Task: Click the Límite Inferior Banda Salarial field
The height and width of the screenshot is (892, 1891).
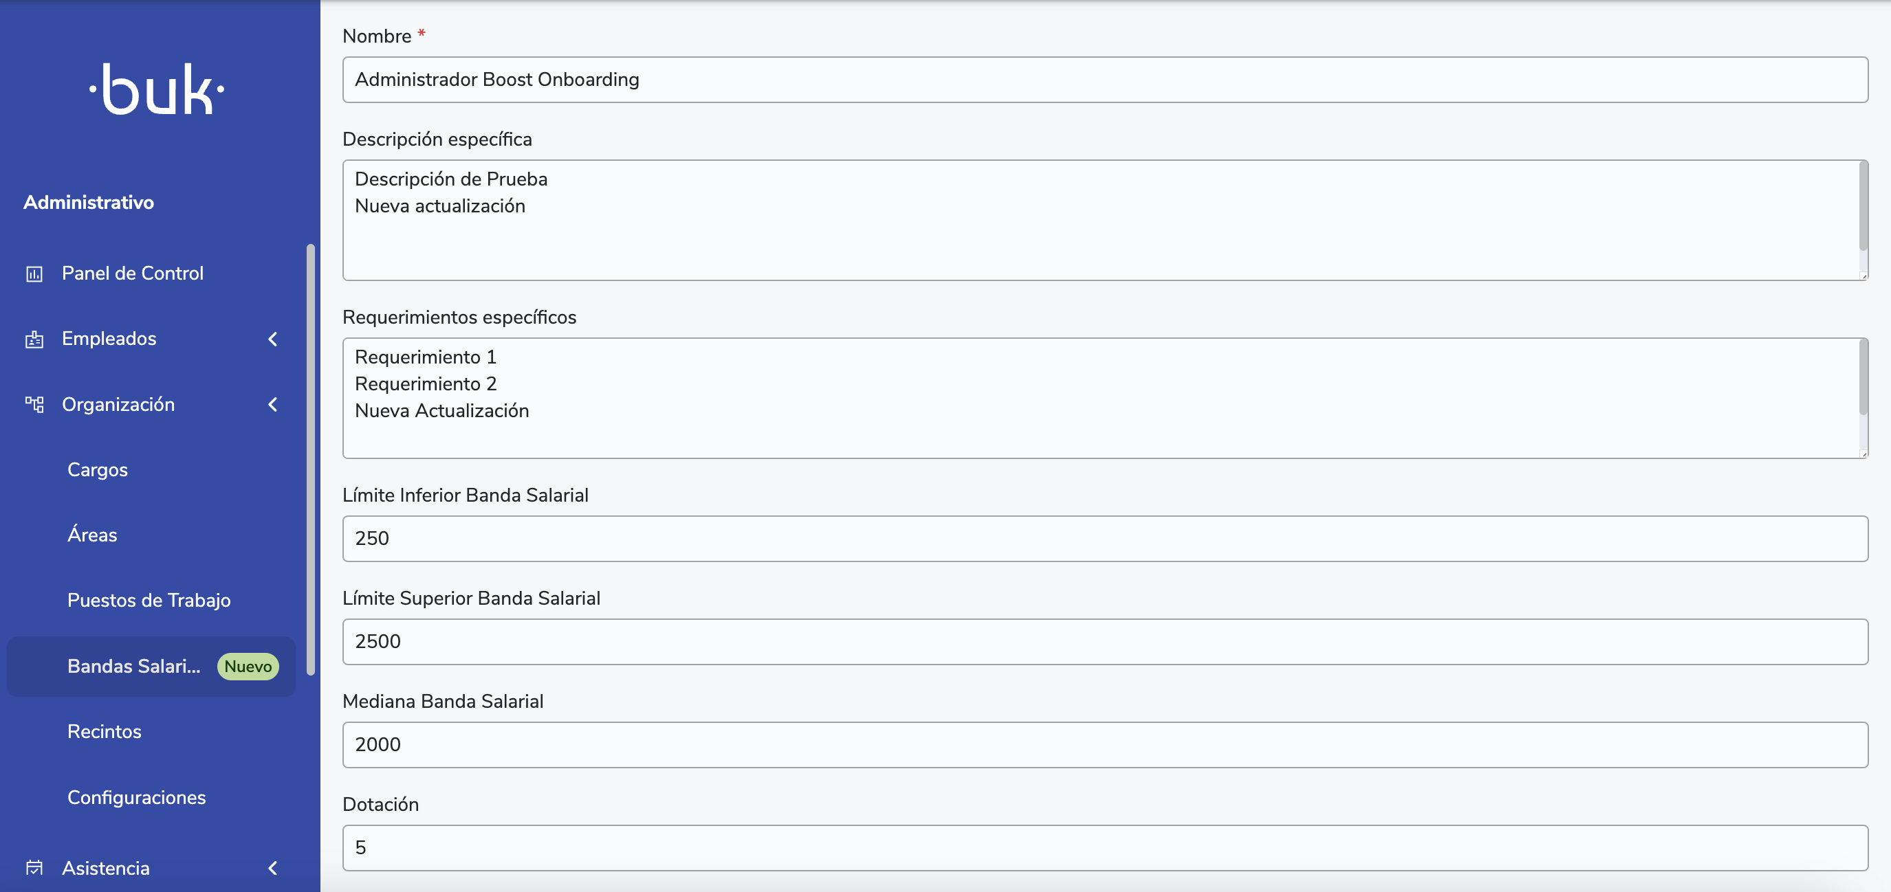Action: pyautogui.click(x=1105, y=539)
